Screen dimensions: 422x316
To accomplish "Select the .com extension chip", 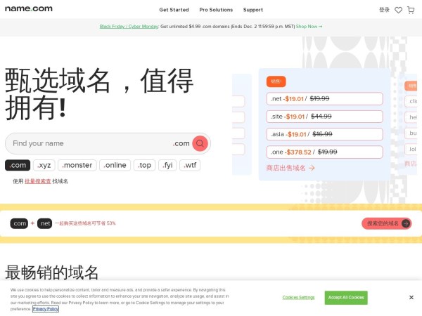I will [18, 166].
